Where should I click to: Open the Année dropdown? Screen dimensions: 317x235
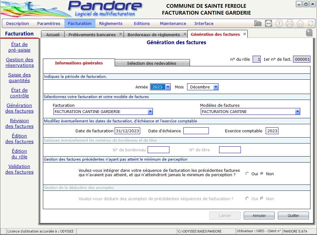(168, 87)
